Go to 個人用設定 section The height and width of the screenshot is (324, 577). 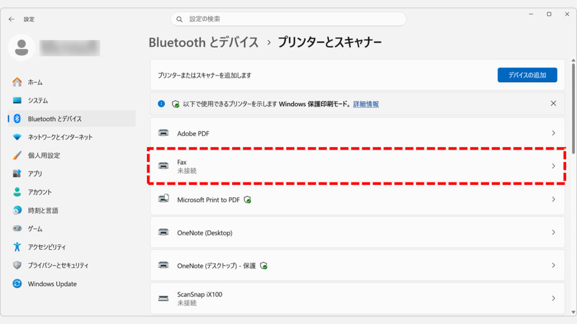(x=72, y=155)
